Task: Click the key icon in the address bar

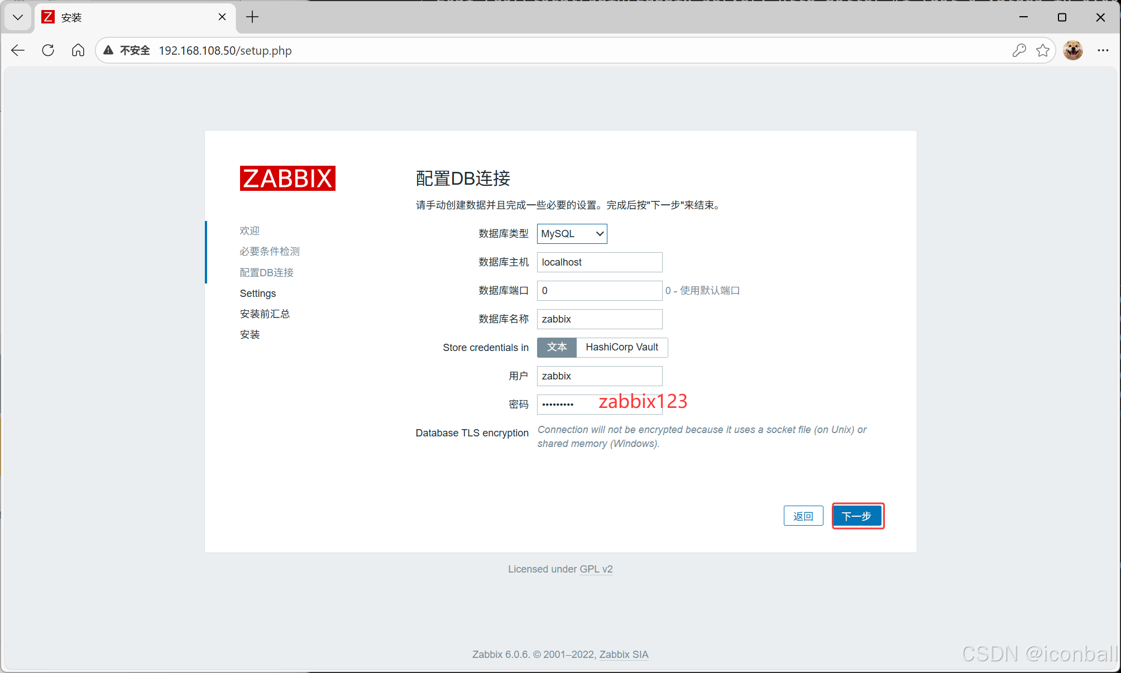Action: click(x=1018, y=50)
